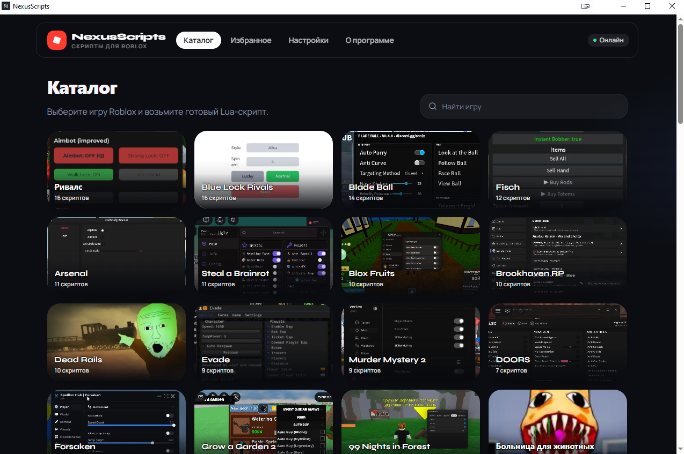Click the NexusScripts app icon in the title bar
Image resolution: width=684 pixels, height=454 pixels.
pos(6,6)
